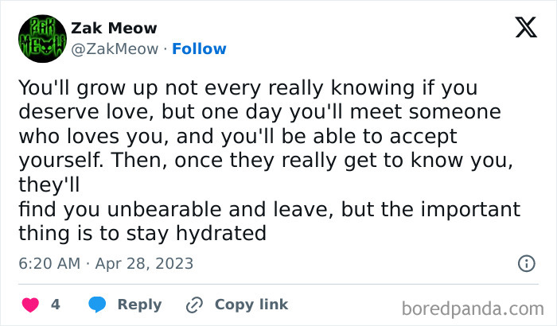Follow the ZakMeow account
The height and width of the screenshot is (326, 557).
[199, 49]
